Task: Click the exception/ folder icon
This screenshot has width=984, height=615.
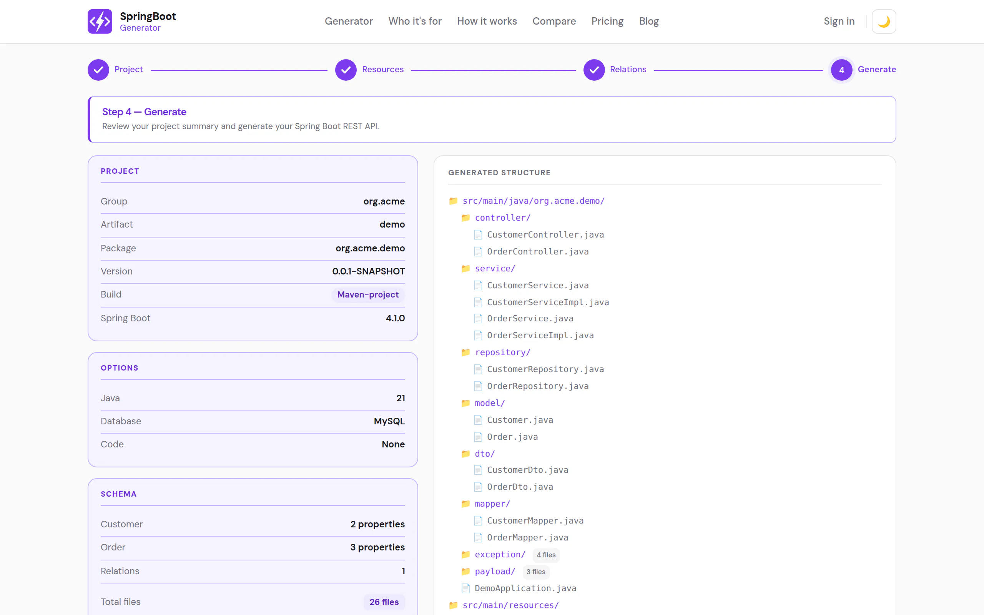Action: pos(465,554)
